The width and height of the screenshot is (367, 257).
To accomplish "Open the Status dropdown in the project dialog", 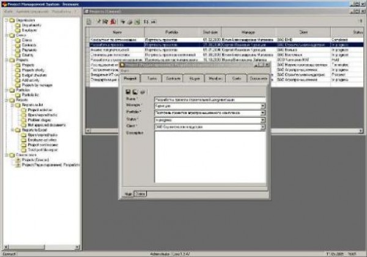I will pyautogui.click(x=263, y=120).
